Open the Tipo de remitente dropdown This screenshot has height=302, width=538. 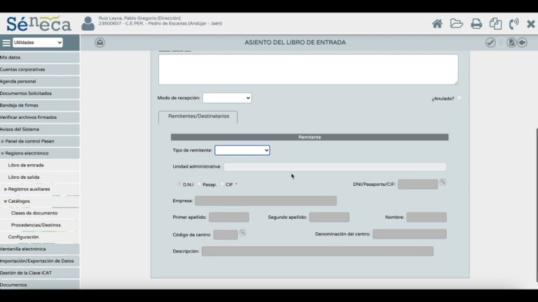pyautogui.click(x=242, y=150)
